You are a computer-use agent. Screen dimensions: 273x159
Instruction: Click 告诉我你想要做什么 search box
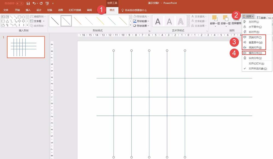[134, 10]
